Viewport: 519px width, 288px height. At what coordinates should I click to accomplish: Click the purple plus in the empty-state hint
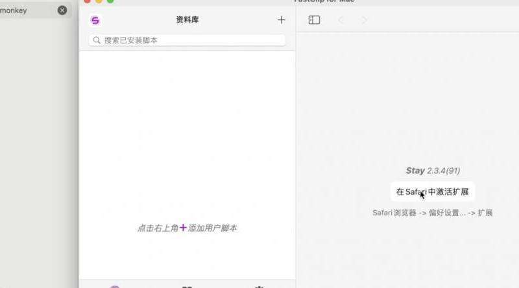[x=183, y=228]
